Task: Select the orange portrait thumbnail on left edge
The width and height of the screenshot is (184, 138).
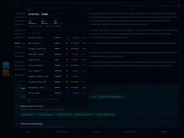Action: coord(6,73)
